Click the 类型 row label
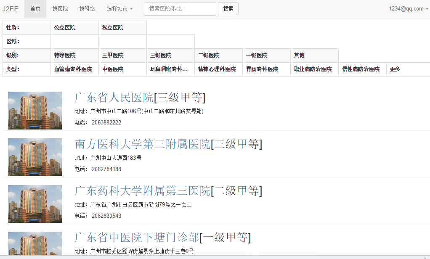The image size is (430, 259). click(13, 69)
